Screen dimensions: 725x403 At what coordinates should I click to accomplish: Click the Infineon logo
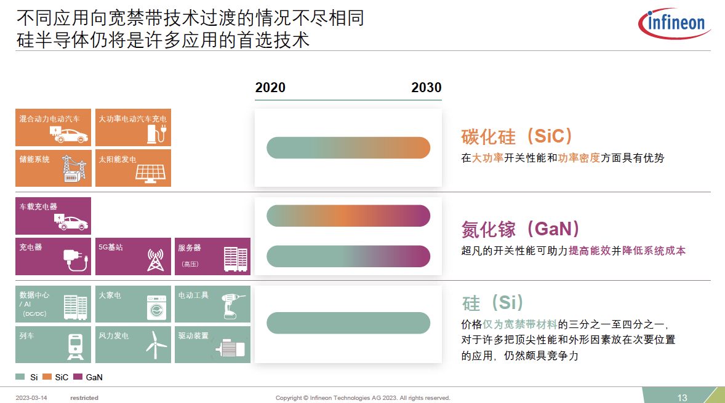[675, 24]
